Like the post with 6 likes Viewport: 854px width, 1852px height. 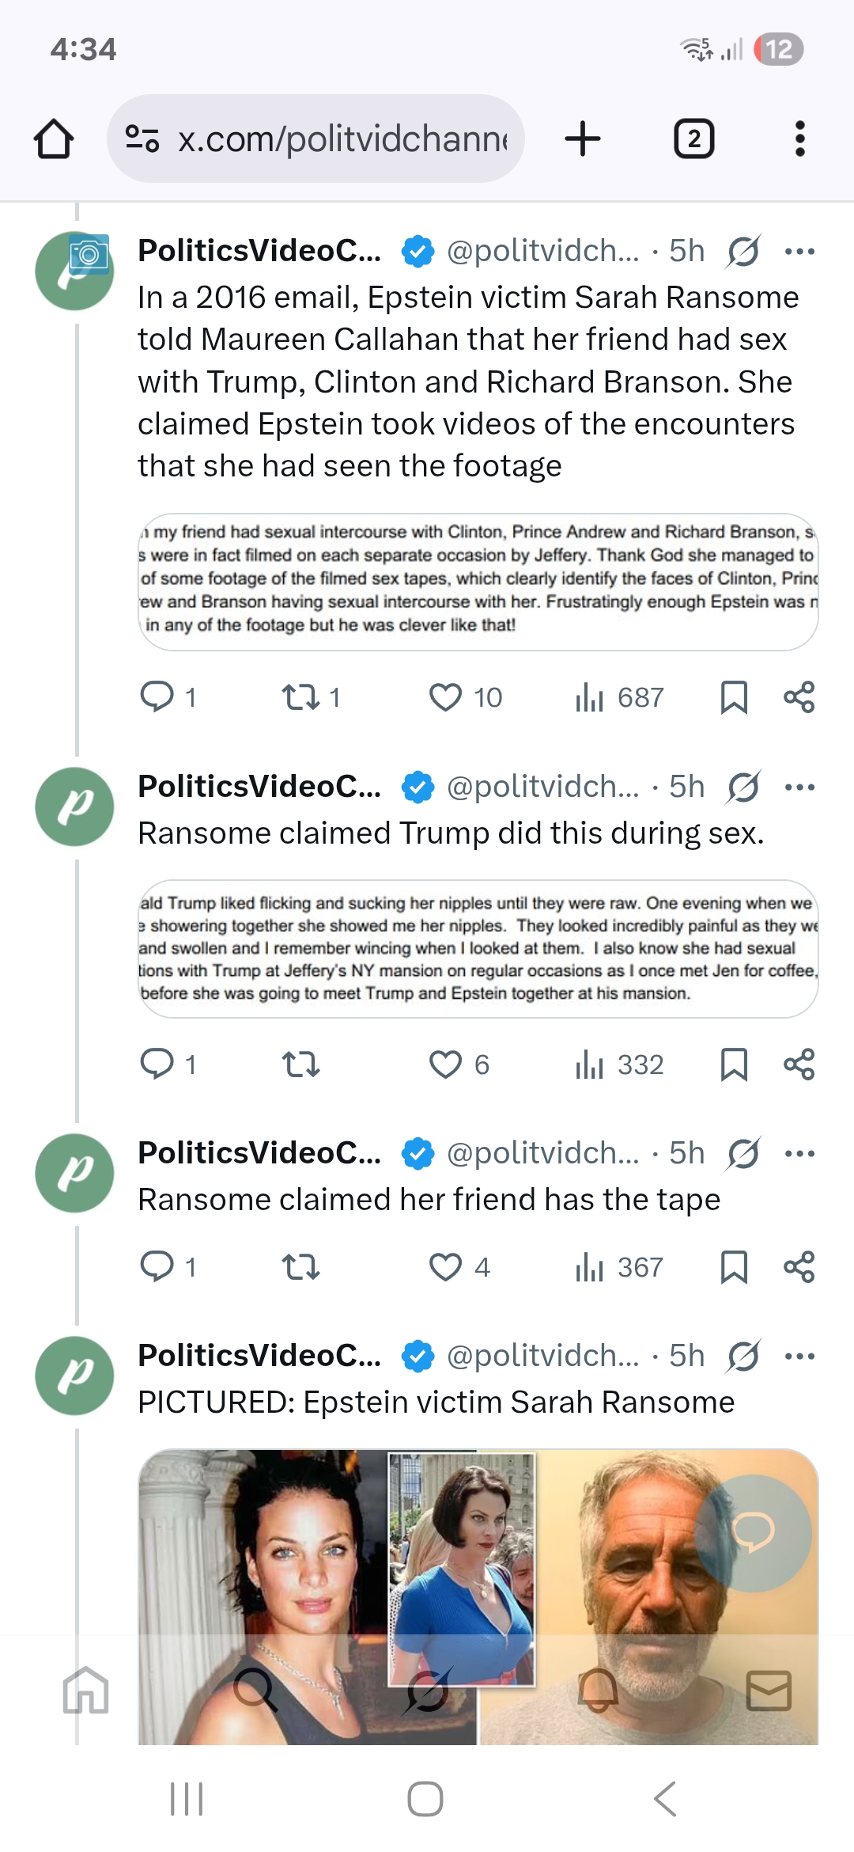coord(446,1065)
